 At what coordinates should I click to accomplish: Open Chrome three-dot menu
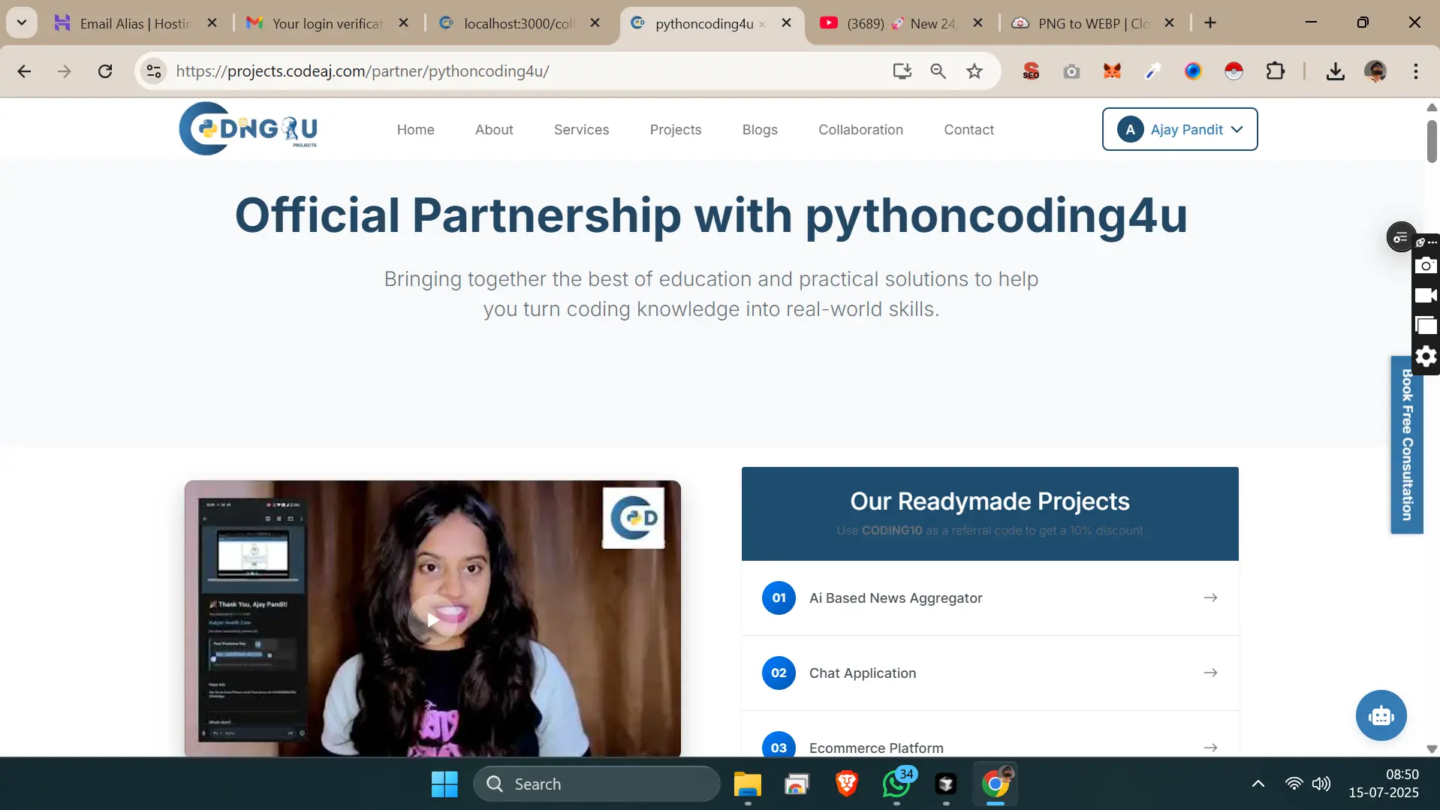pos(1416,71)
